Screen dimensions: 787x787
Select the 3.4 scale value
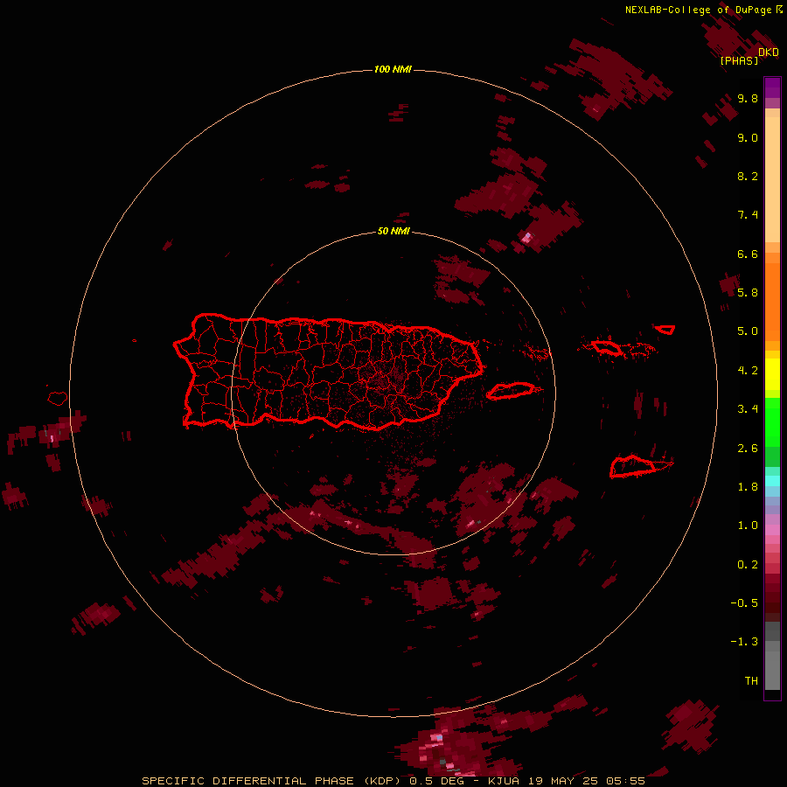tap(748, 408)
